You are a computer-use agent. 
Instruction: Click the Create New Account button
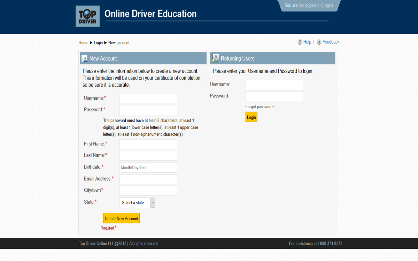121,218
